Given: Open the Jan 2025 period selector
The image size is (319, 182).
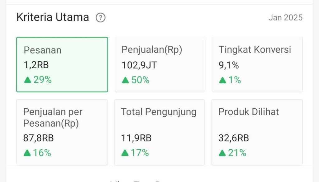Looking at the screenshot, I should [285, 18].
